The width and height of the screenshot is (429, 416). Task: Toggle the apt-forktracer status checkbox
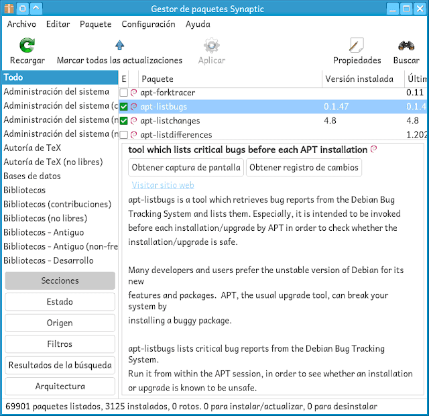(123, 93)
